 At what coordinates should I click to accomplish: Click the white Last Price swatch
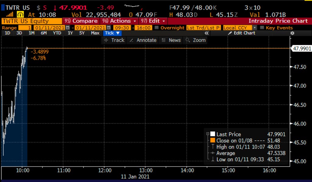coord(212,134)
